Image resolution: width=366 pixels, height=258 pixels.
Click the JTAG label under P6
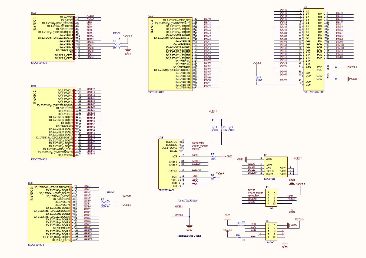click(270, 242)
